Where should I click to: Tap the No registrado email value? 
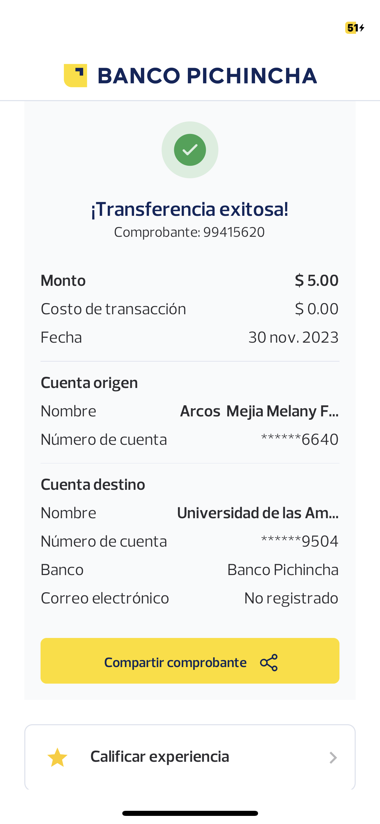[x=291, y=598]
